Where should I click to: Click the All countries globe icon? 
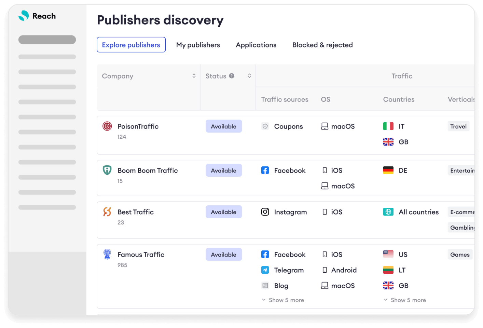point(388,212)
